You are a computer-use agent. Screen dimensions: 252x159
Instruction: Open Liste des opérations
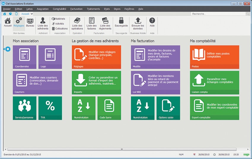pos(77,23)
